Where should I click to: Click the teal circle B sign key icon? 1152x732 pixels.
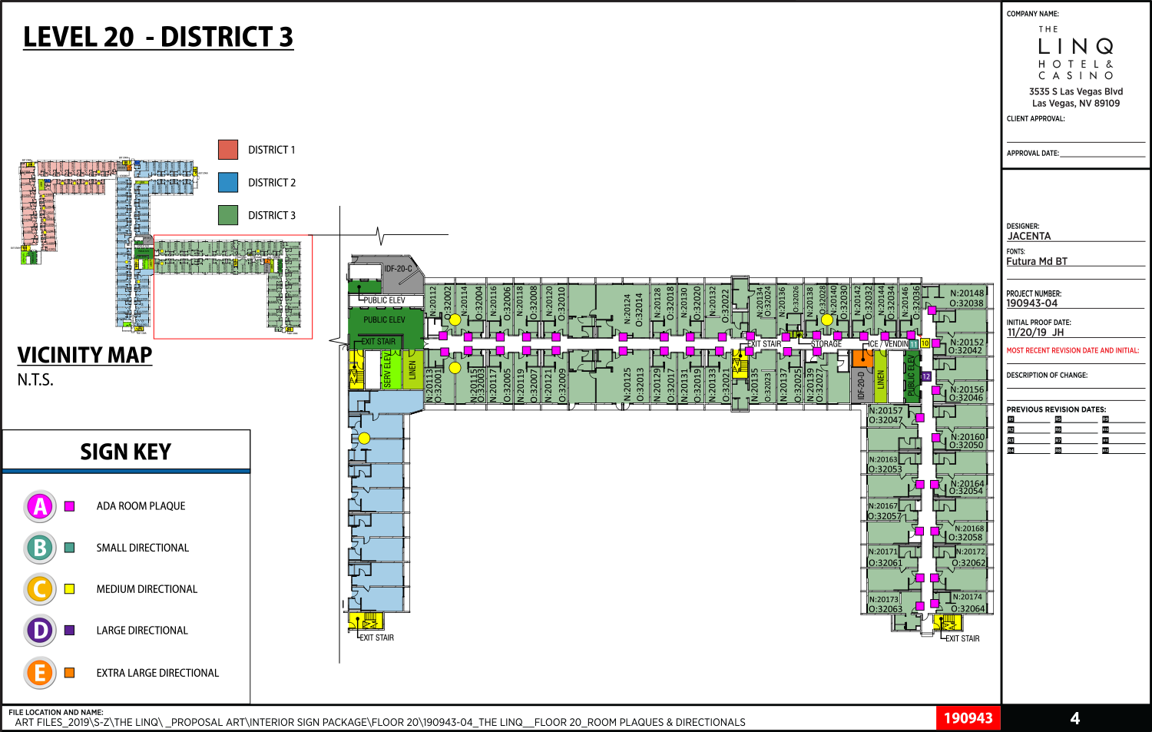click(40, 548)
